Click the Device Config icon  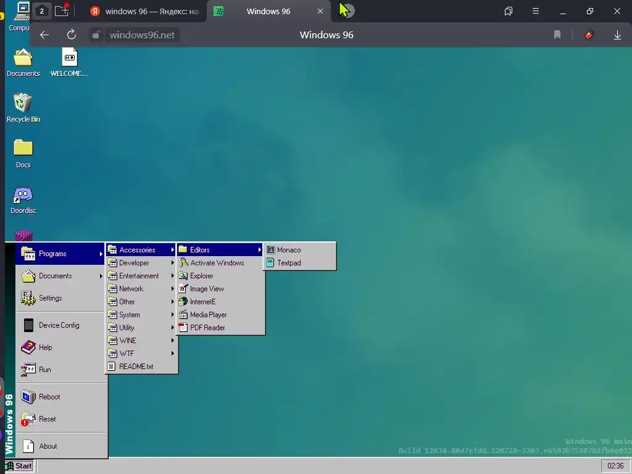coord(28,325)
